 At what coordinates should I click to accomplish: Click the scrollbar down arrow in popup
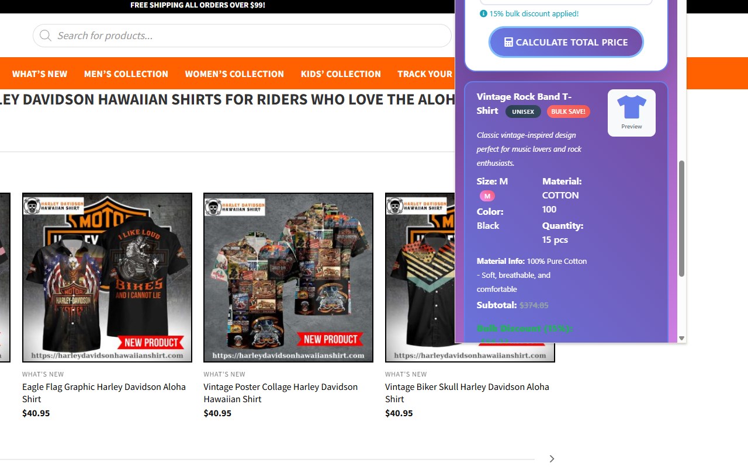[x=681, y=338]
